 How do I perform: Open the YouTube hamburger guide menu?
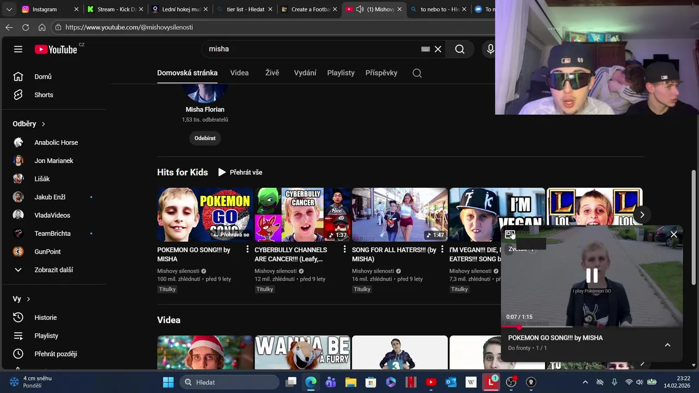coord(18,49)
